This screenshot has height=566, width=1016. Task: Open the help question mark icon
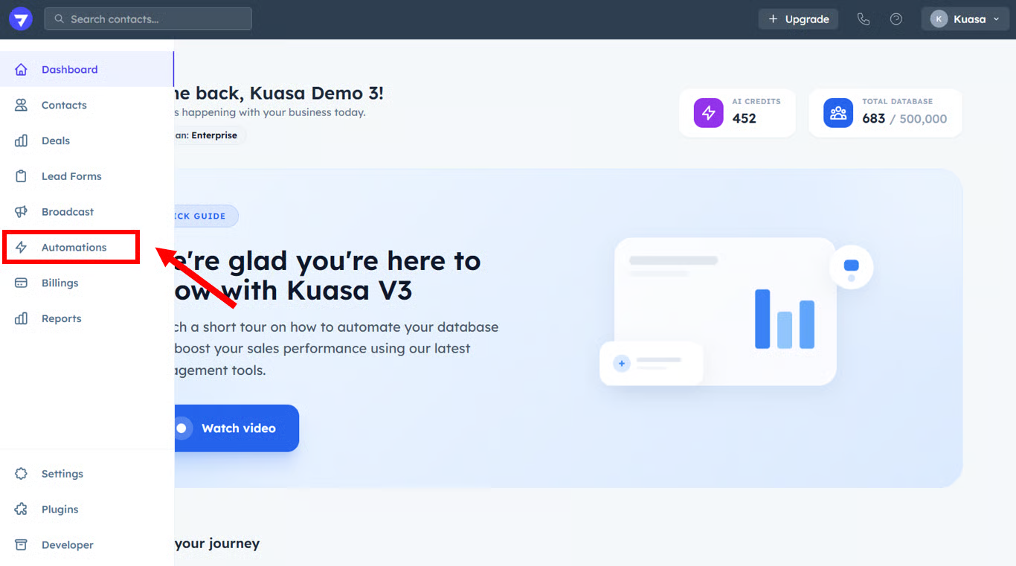(x=896, y=19)
